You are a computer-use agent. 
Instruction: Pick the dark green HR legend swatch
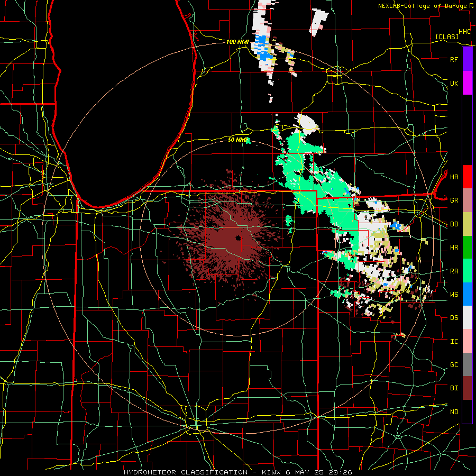tap(467, 248)
